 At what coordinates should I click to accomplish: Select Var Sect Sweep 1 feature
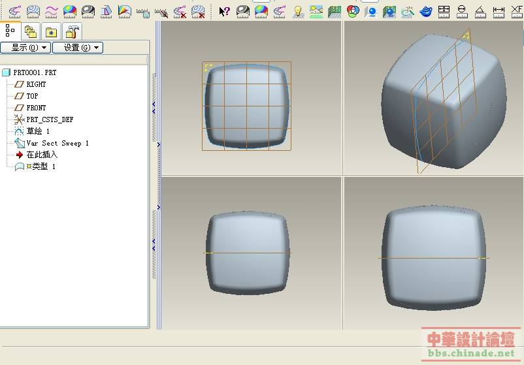point(57,143)
